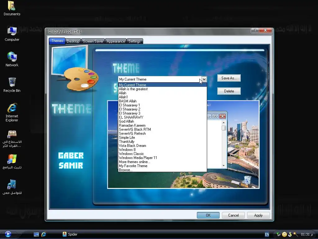The image size is (318, 239).
Task: Select the God Alllah theme
Action: point(162,121)
